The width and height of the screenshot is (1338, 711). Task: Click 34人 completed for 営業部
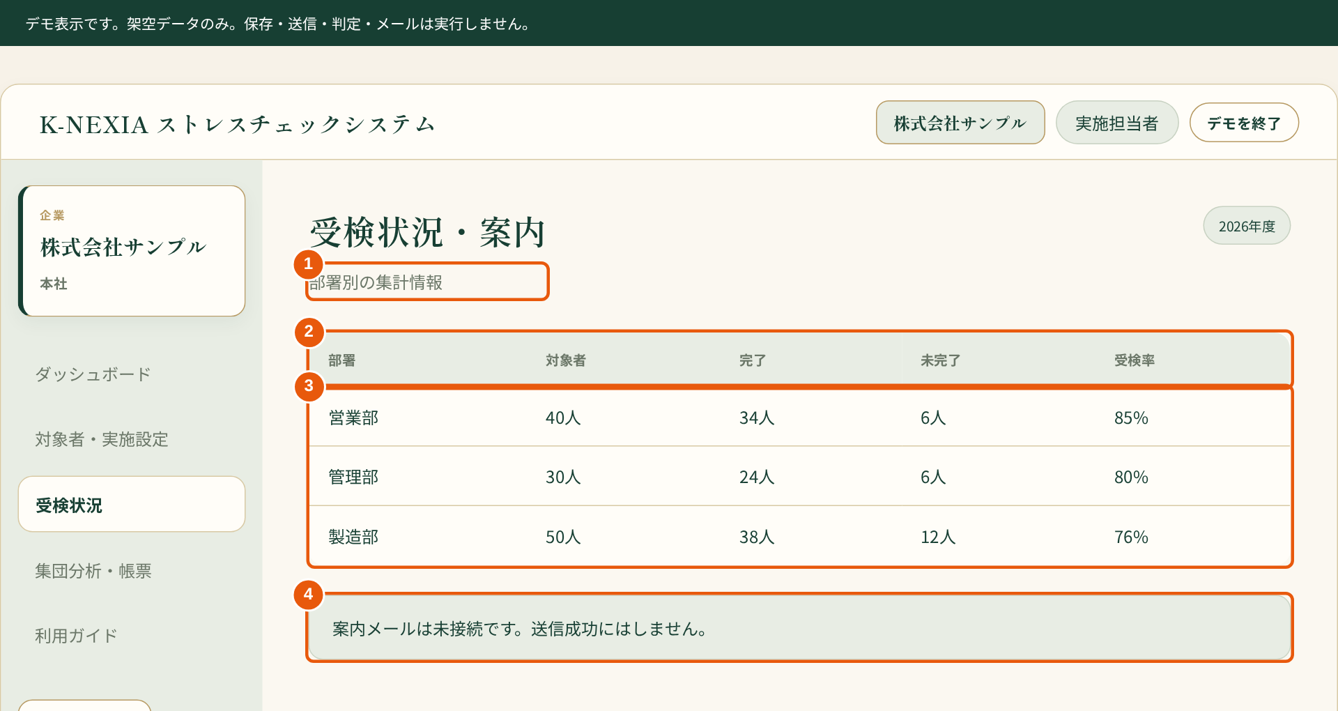tap(757, 418)
